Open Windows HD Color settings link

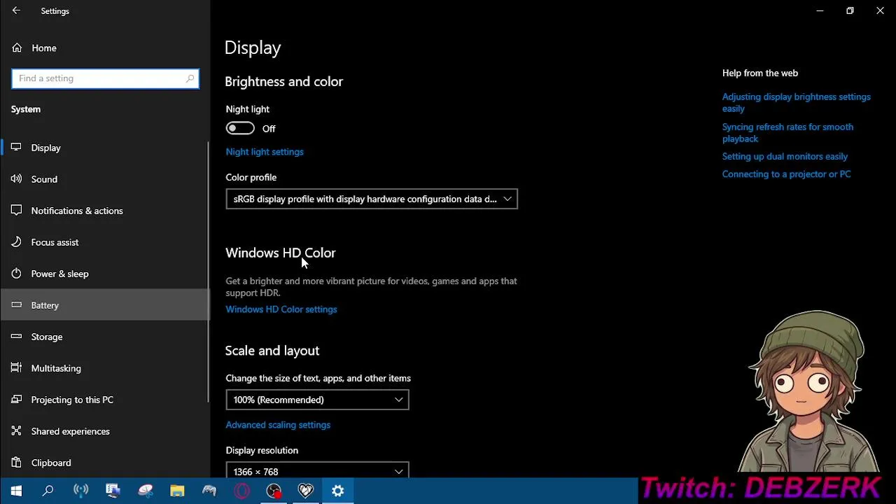click(x=281, y=309)
